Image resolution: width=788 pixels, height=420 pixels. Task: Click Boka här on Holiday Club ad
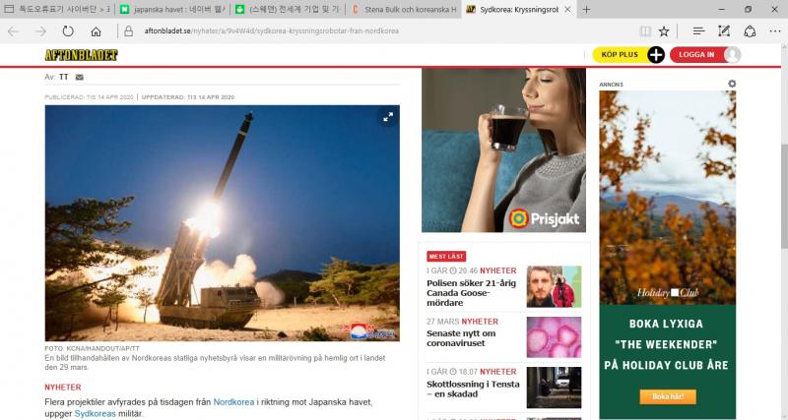668,397
